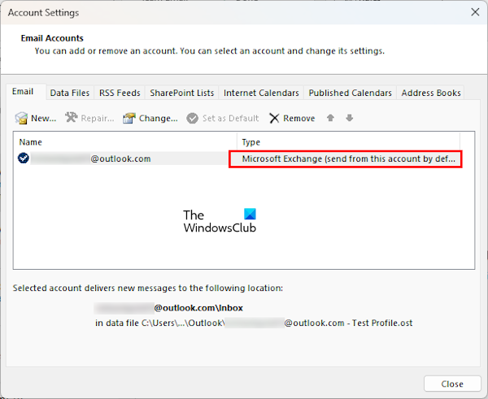This screenshot has height=399, width=488.
Task: Click the Set as Default checkmark icon
Action: [x=192, y=118]
